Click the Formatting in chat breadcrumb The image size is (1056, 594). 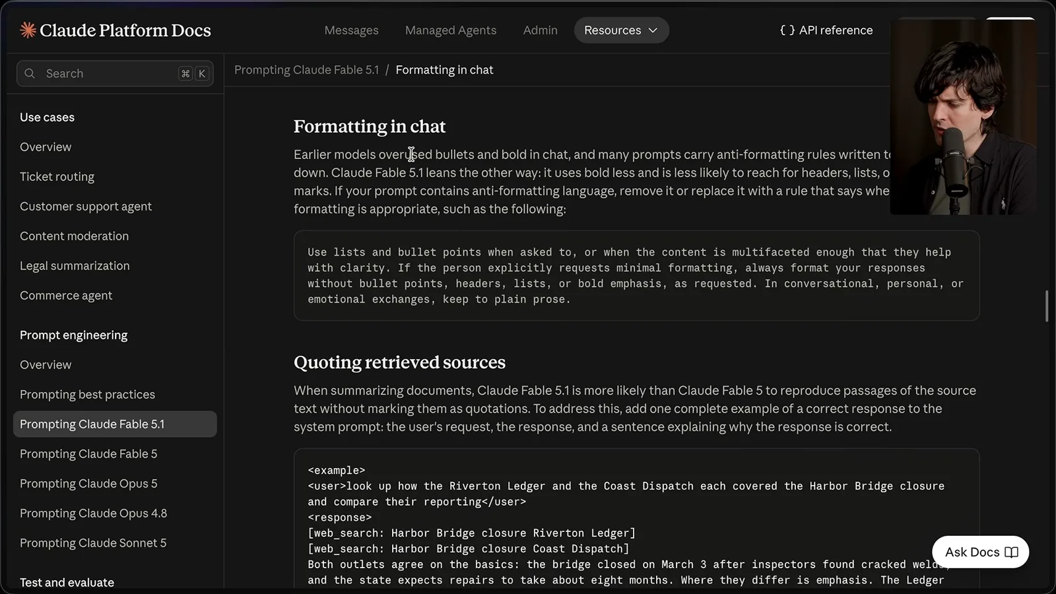tap(444, 70)
